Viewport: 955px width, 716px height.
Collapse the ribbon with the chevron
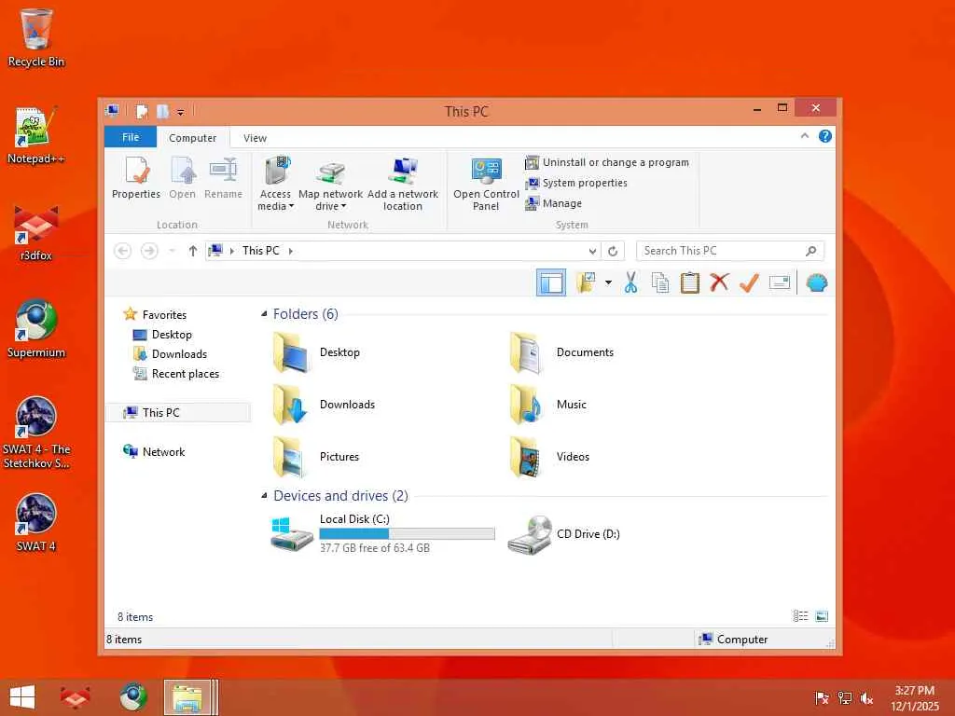805,136
